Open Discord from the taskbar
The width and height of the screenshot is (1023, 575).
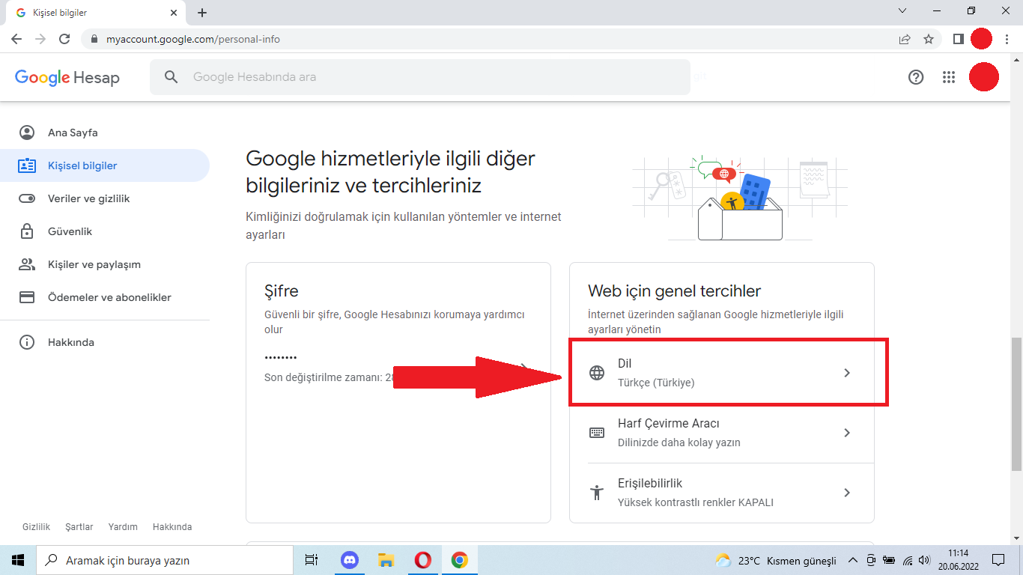point(350,560)
